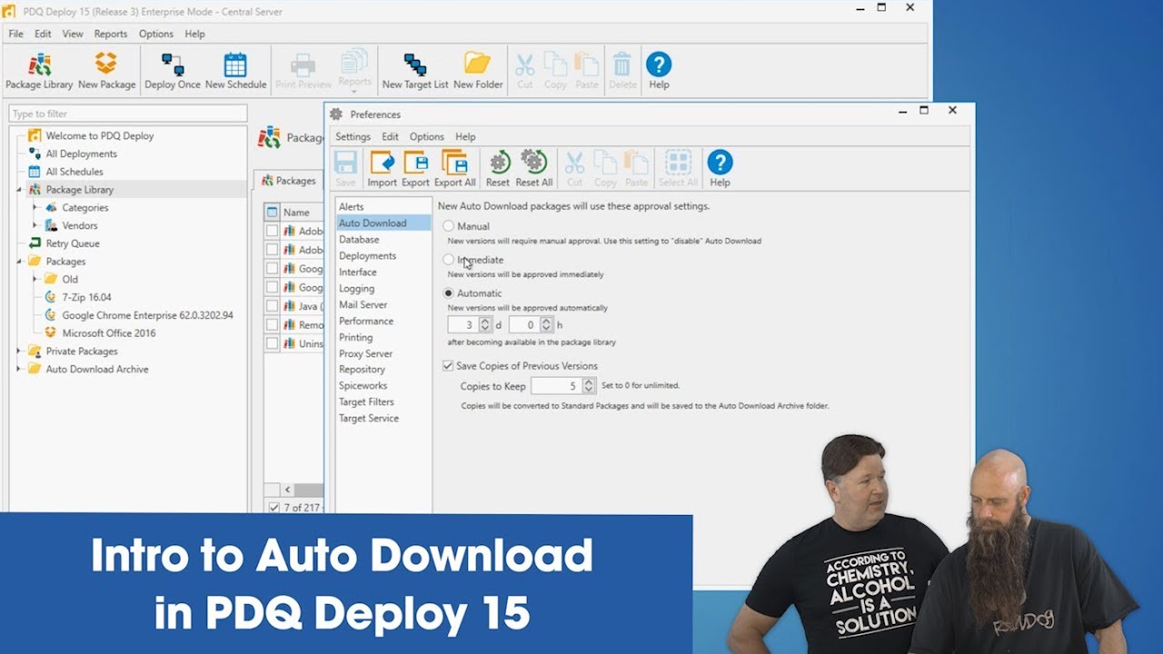This screenshot has width=1163, height=654.
Task: Click Deploy Once toolbar icon
Action: click(173, 71)
